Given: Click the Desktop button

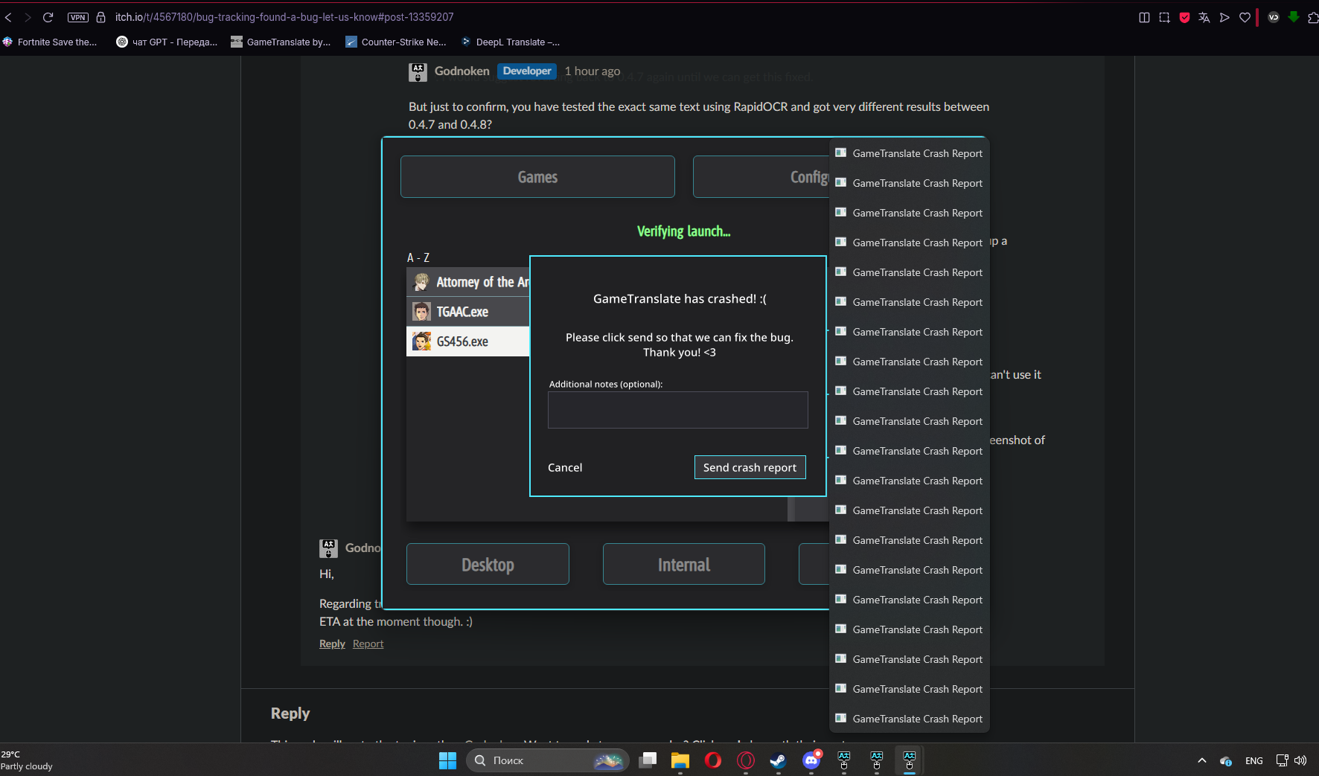Looking at the screenshot, I should pos(488,564).
